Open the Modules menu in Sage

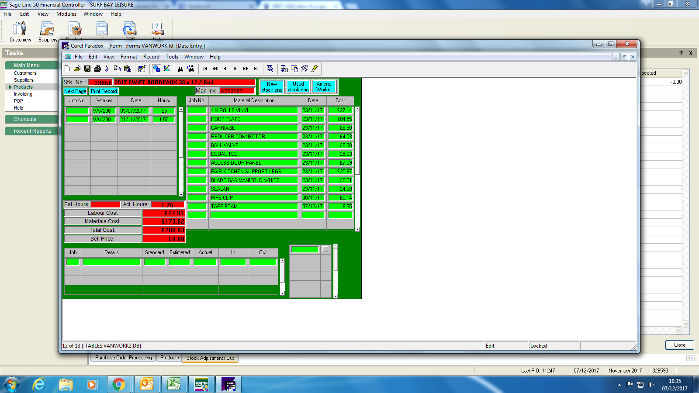point(66,14)
